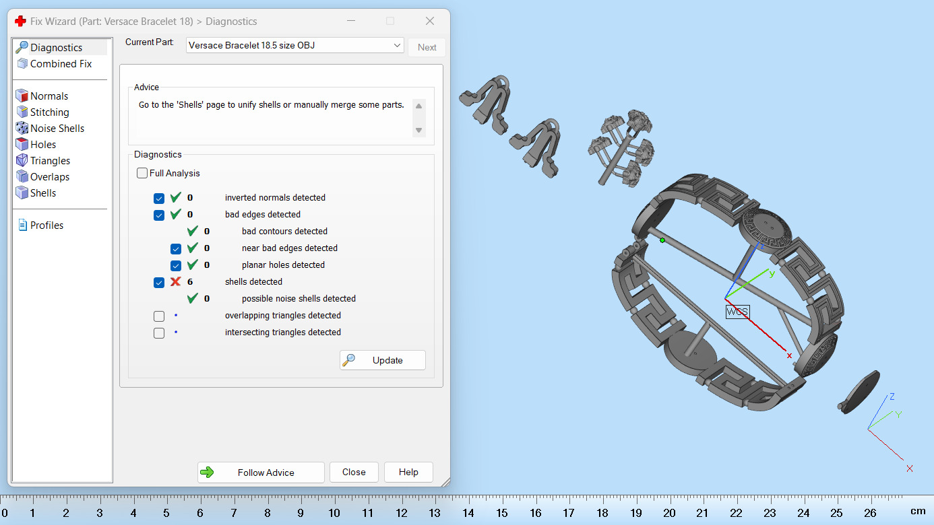934x525 pixels.
Task: Click the minimize dash in the title bar
Action: pos(352,21)
